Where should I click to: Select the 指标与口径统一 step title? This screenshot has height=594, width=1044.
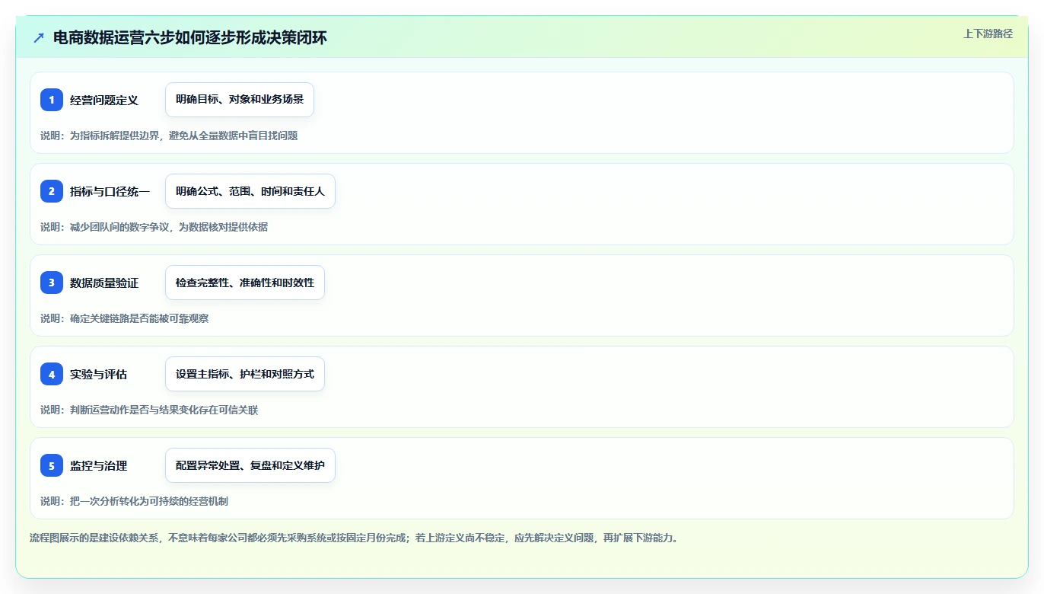pos(110,191)
